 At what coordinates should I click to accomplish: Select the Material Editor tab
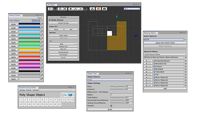pyautogui.click(x=150, y=33)
